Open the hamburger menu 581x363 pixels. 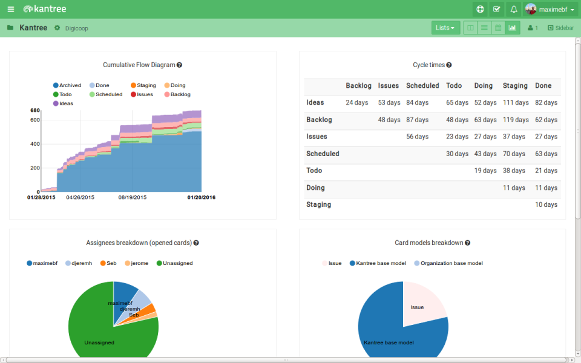click(10, 9)
